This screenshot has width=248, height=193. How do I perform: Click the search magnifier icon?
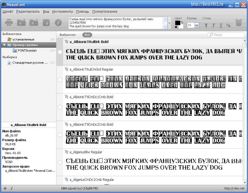pos(211,35)
